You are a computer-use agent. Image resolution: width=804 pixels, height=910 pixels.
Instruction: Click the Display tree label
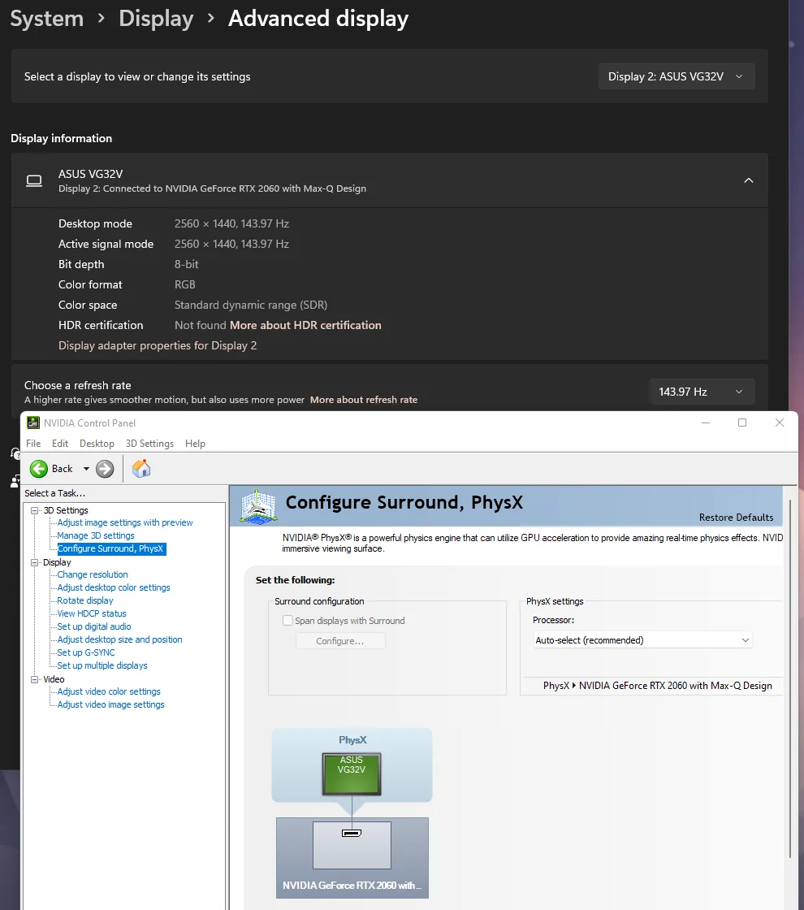point(57,562)
